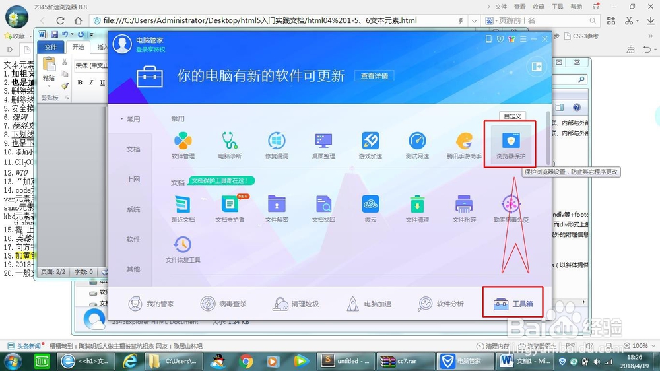
Task: Open 软件分析 software analysis
Action: click(x=441, y=304)
